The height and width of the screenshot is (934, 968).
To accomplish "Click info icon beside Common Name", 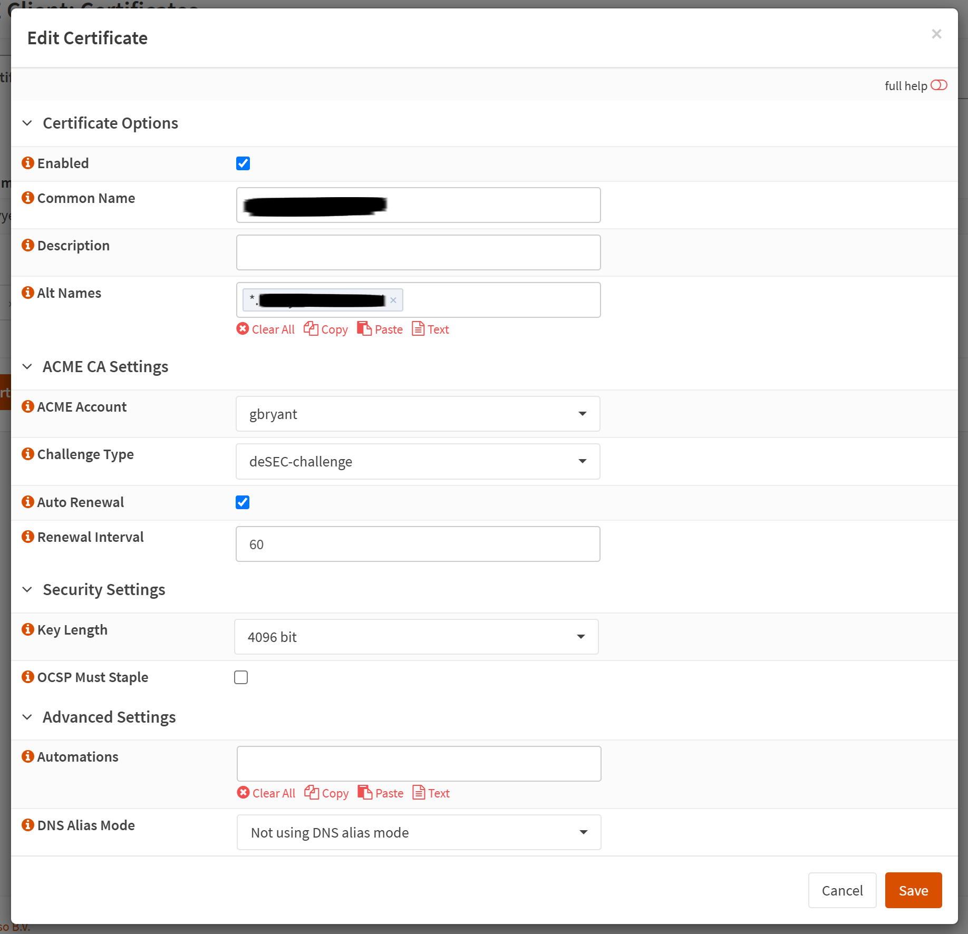I will 28,198.
